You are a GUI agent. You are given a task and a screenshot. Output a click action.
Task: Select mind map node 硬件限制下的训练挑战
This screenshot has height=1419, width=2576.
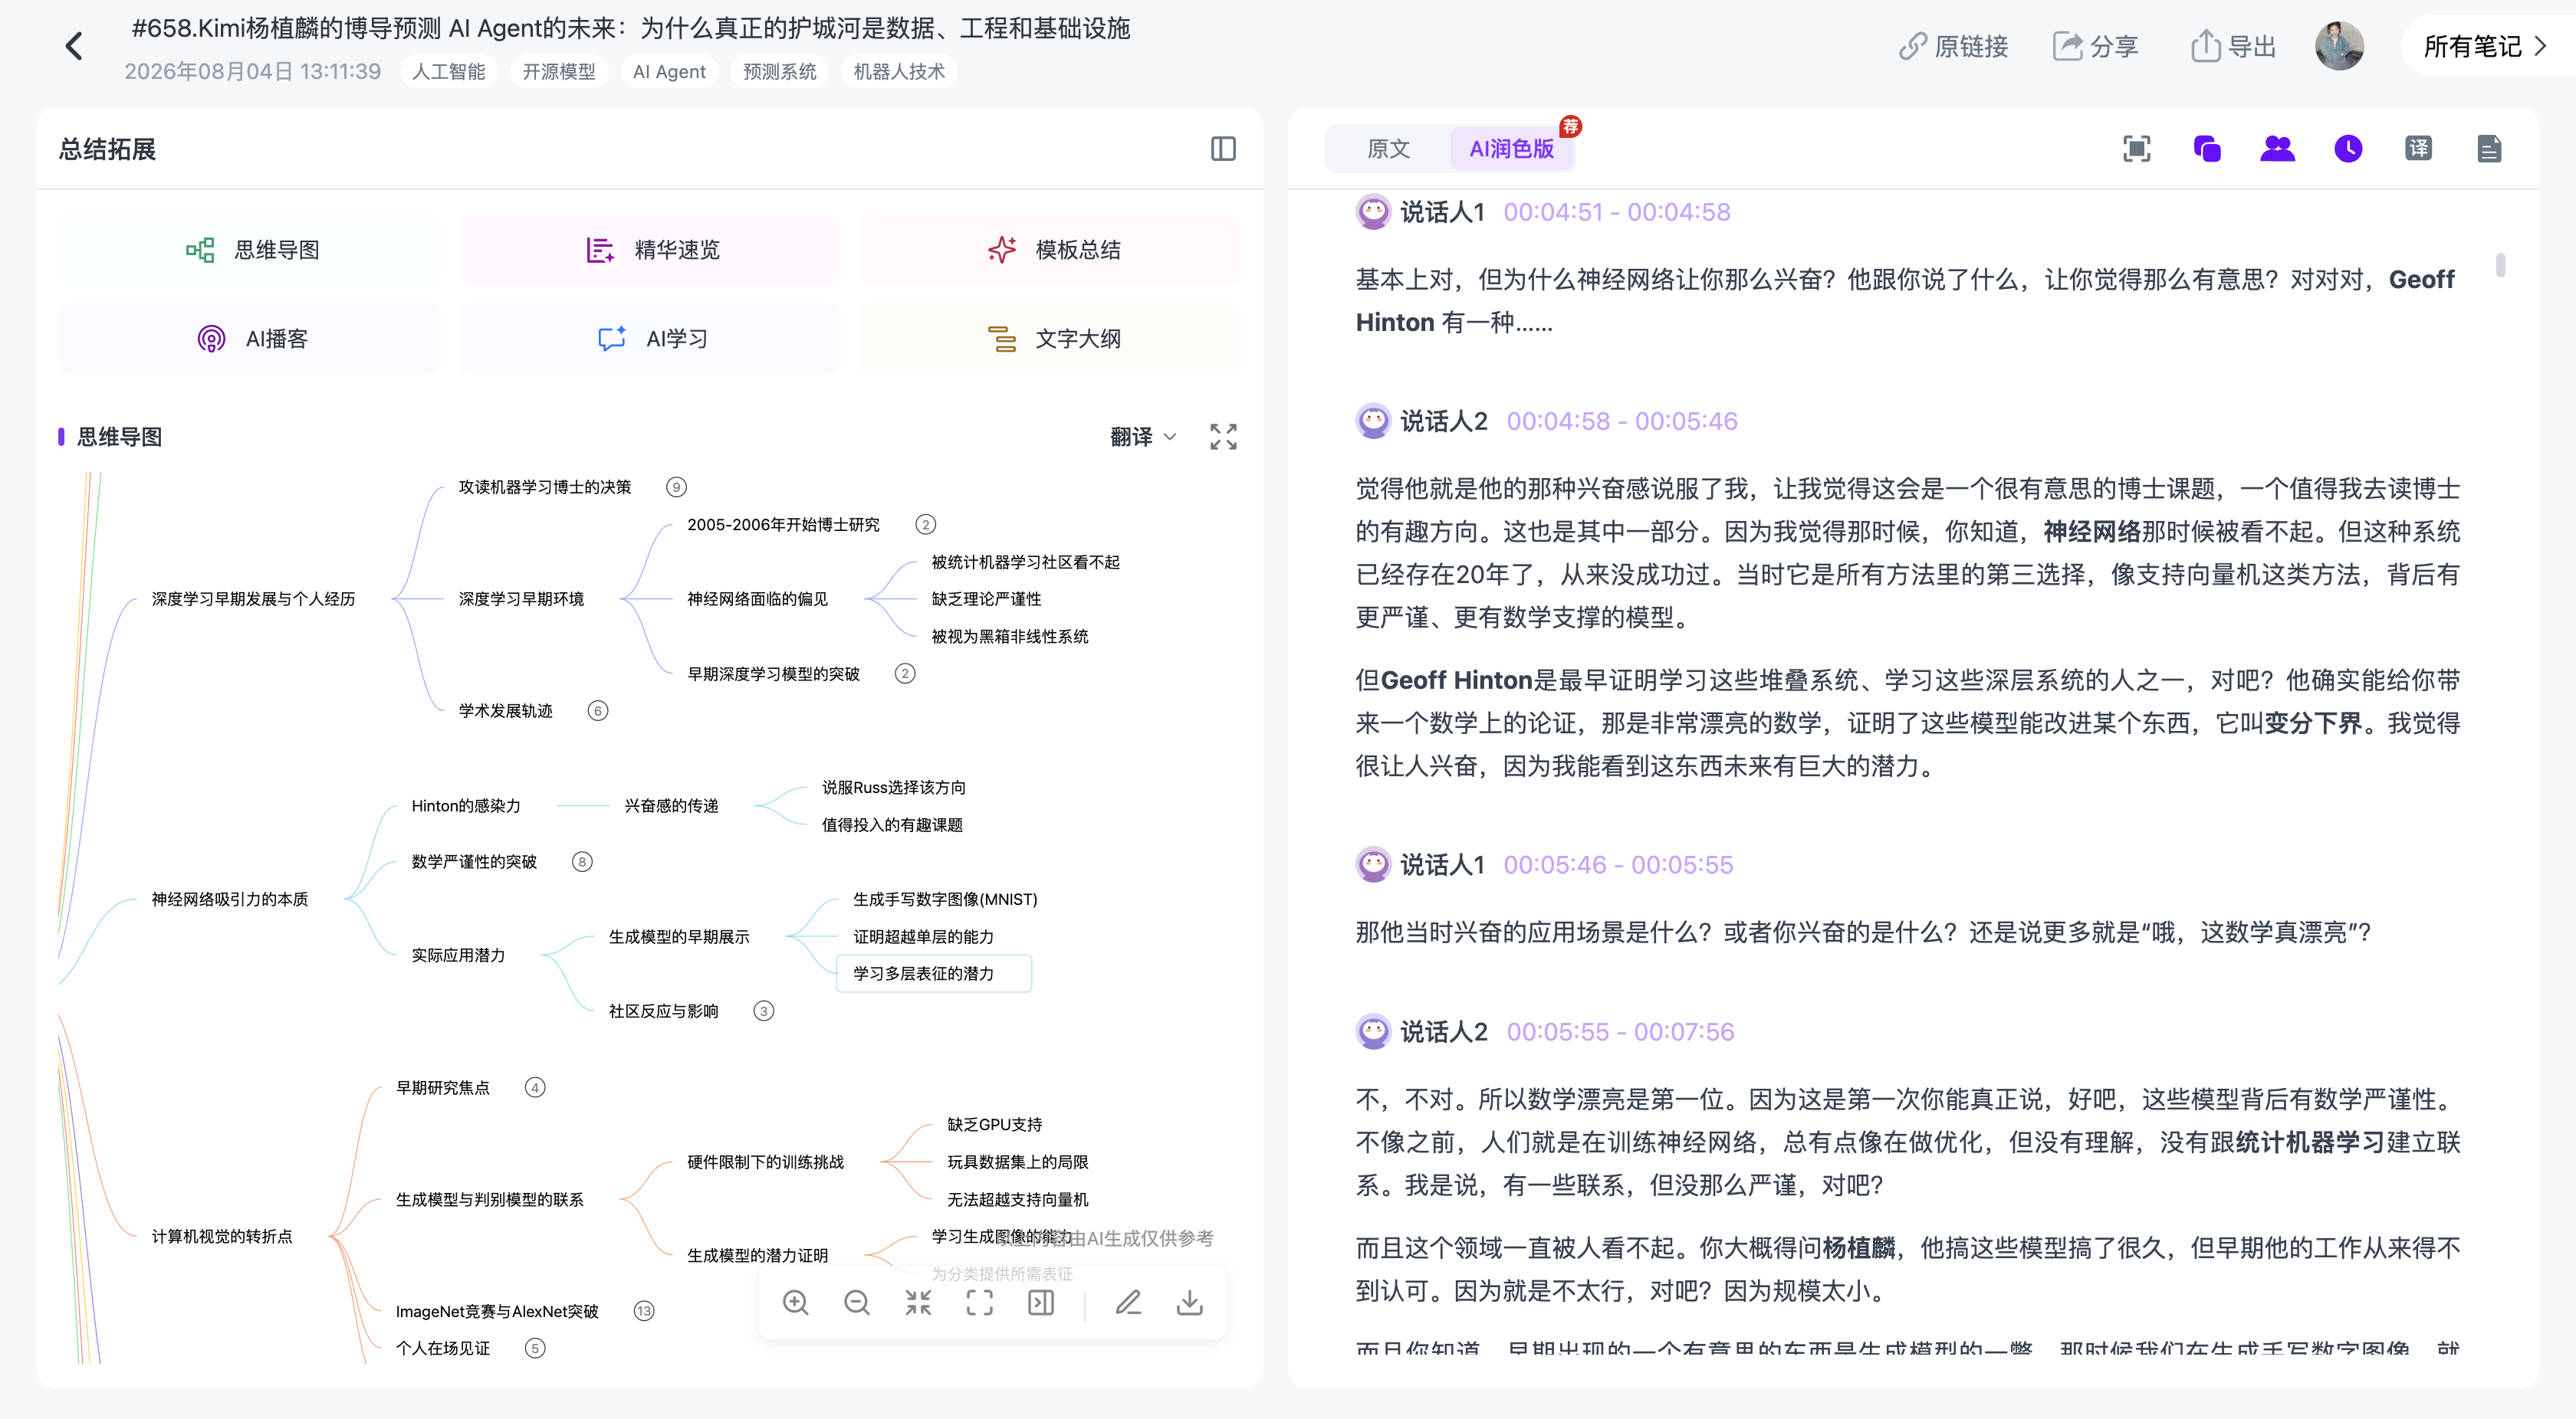click(x=765, y=1162)
